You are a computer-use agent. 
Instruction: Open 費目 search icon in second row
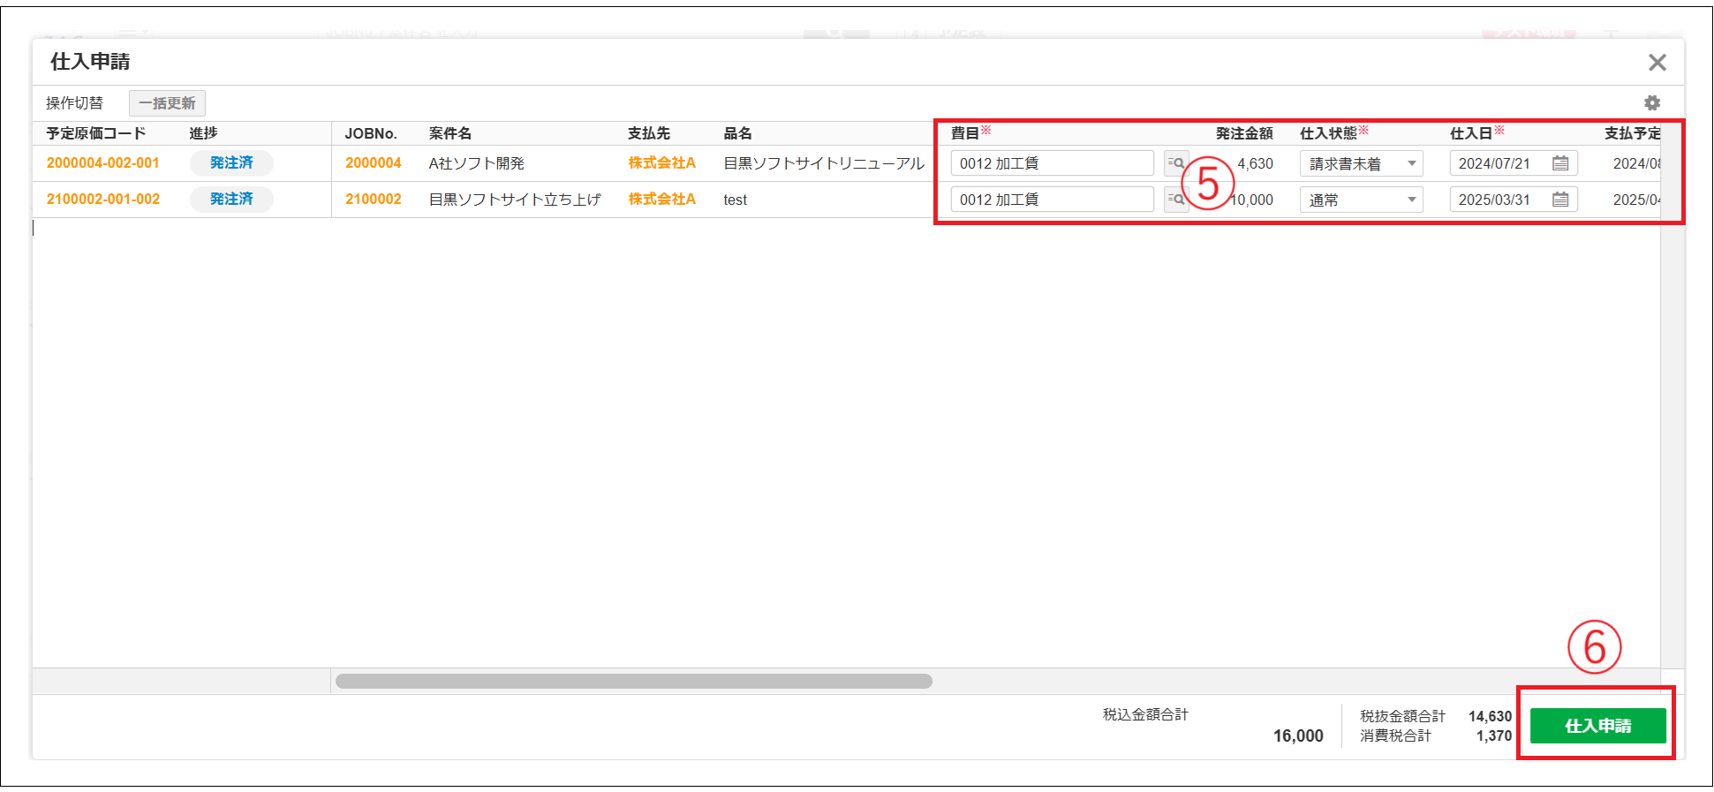click(1175, 200)
